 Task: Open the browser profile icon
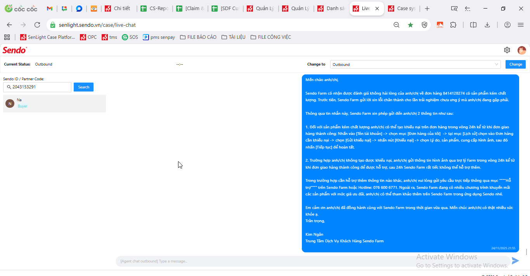click(x=507, y=25)
